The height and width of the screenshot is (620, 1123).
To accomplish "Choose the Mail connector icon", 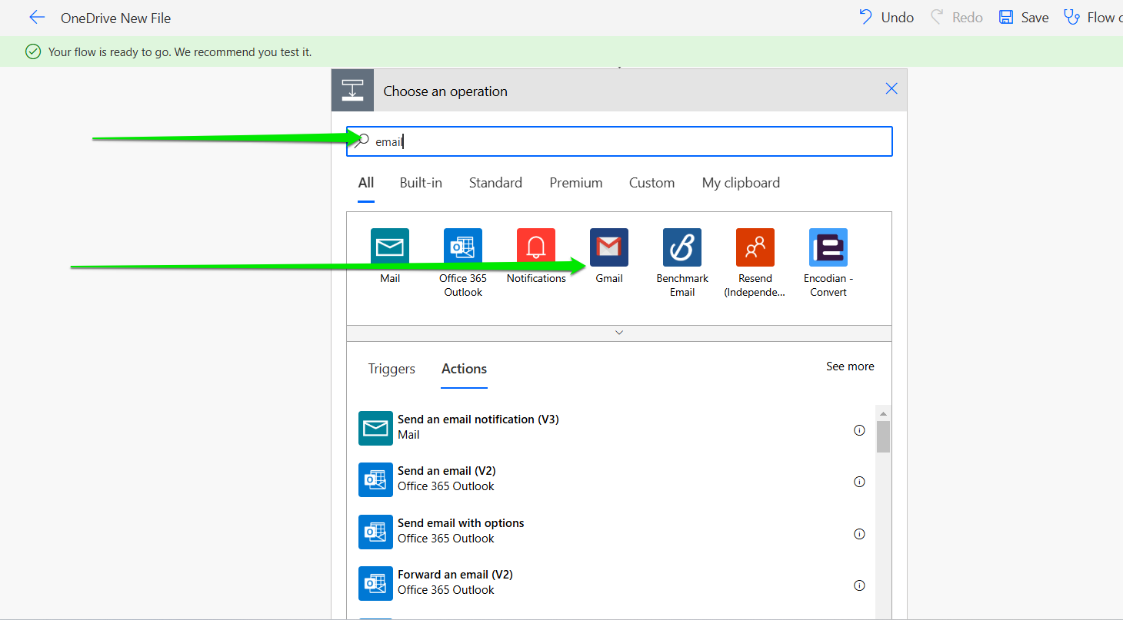I will coord(390,247).
